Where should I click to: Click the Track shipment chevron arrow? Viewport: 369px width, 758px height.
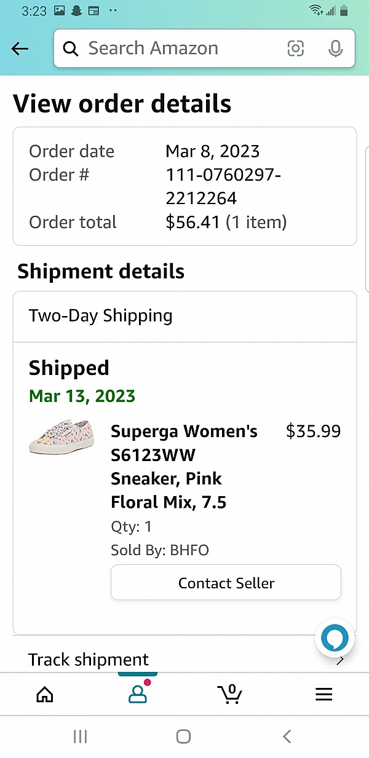coord(340,661)
